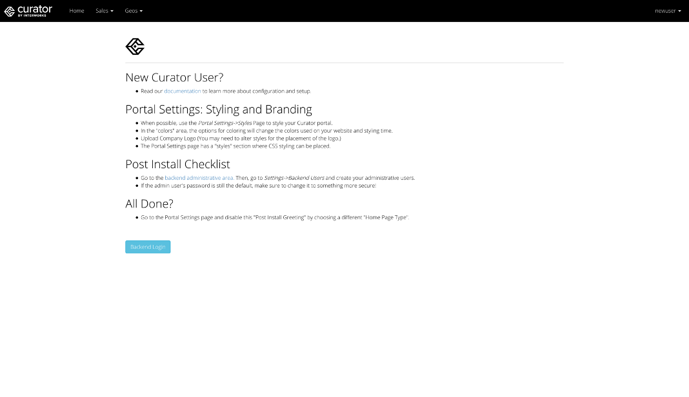Click the 'All Done?' heading
Viewport: 689px width, 397px height.
click(150, 204)
